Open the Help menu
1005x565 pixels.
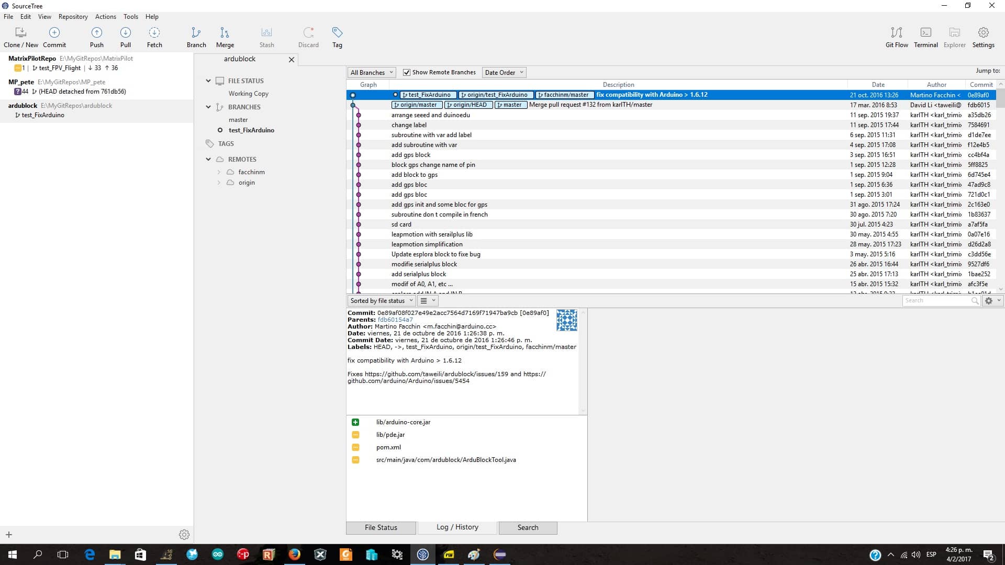152,17
